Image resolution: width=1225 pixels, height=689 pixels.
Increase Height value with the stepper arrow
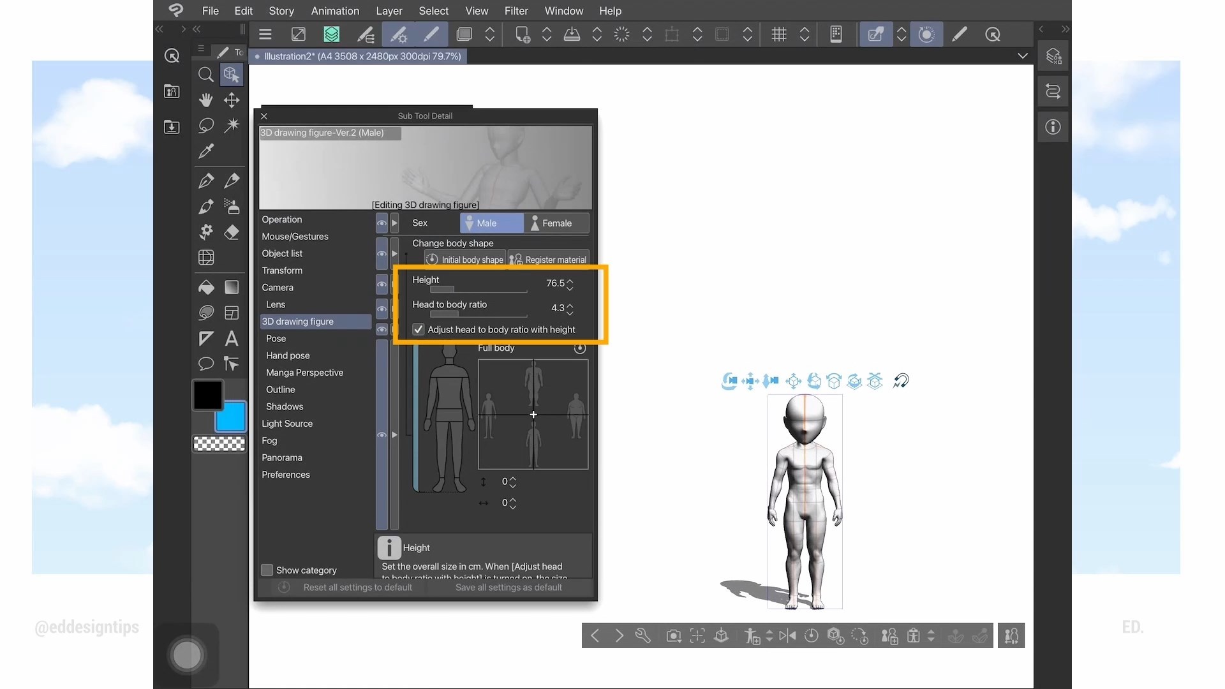(570, 280)
